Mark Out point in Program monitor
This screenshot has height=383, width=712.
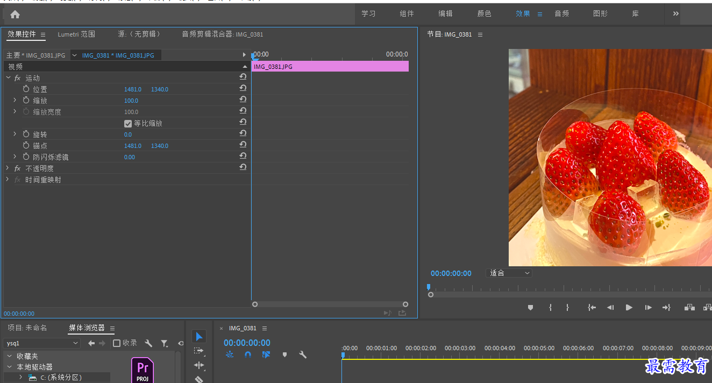pyautogui.click(x=567, y=308)
